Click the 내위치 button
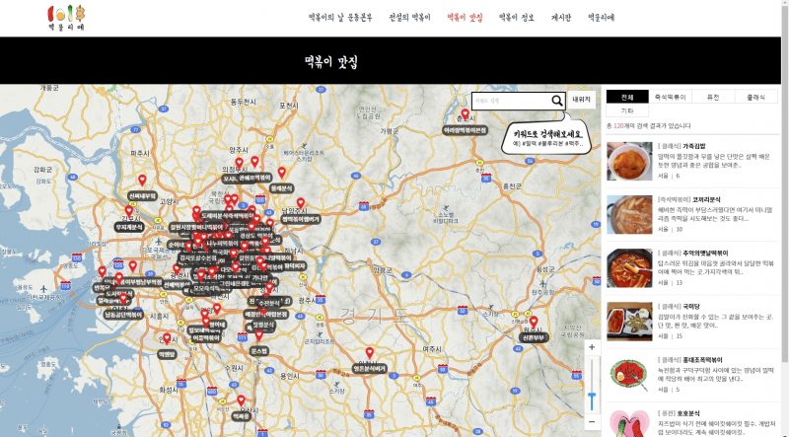This screenshot has width=789, height=437. click(x=581, y=101)
